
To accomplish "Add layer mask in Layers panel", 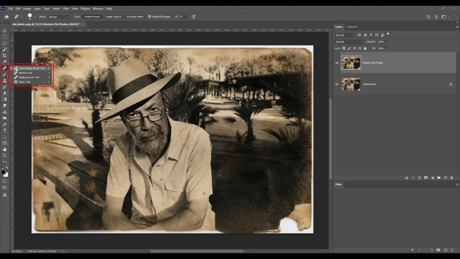I will pyautogui.click(x=426, y=178).
